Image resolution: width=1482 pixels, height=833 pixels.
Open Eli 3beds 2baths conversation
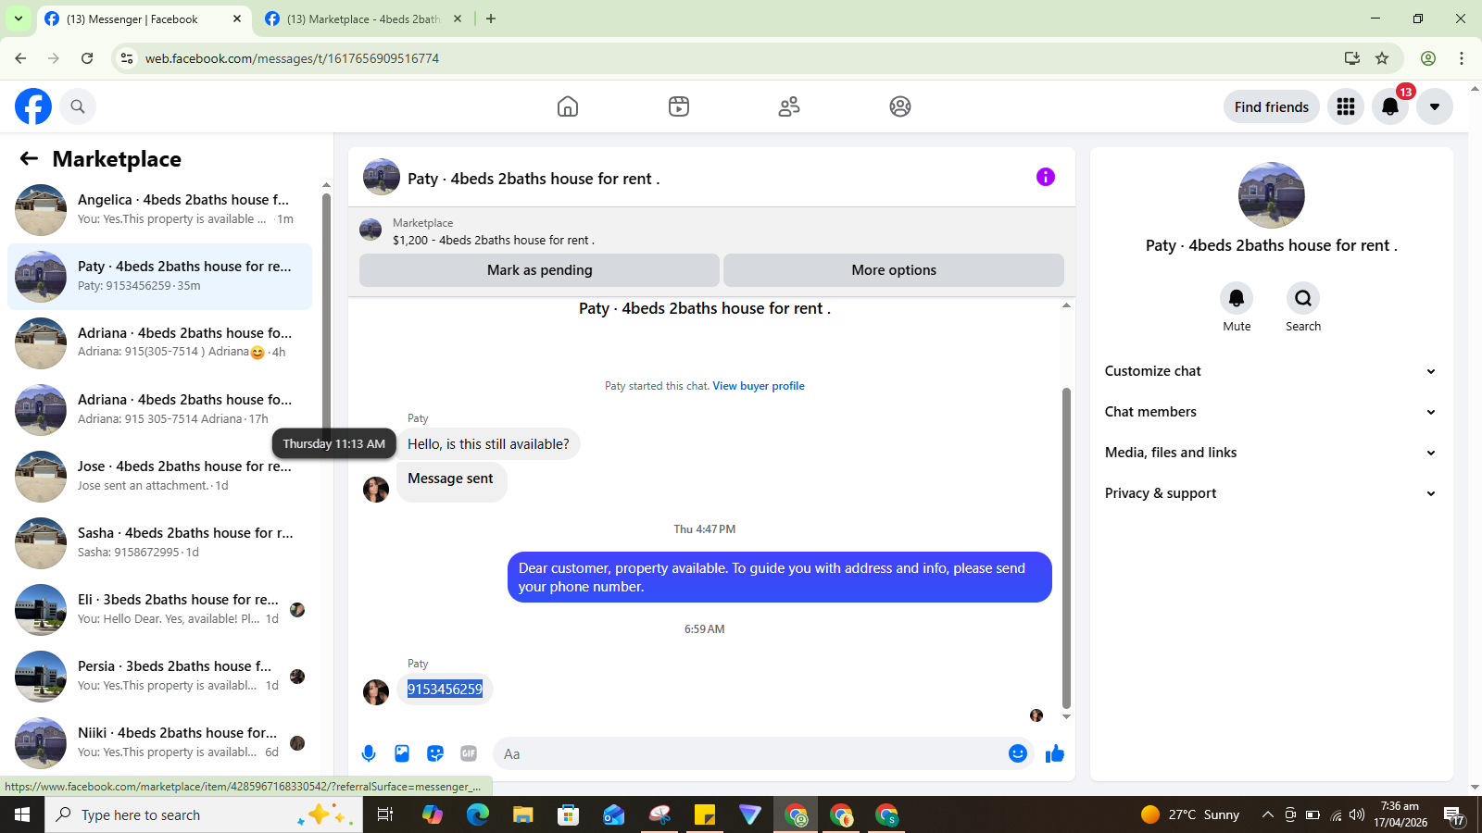coord(159,610)
